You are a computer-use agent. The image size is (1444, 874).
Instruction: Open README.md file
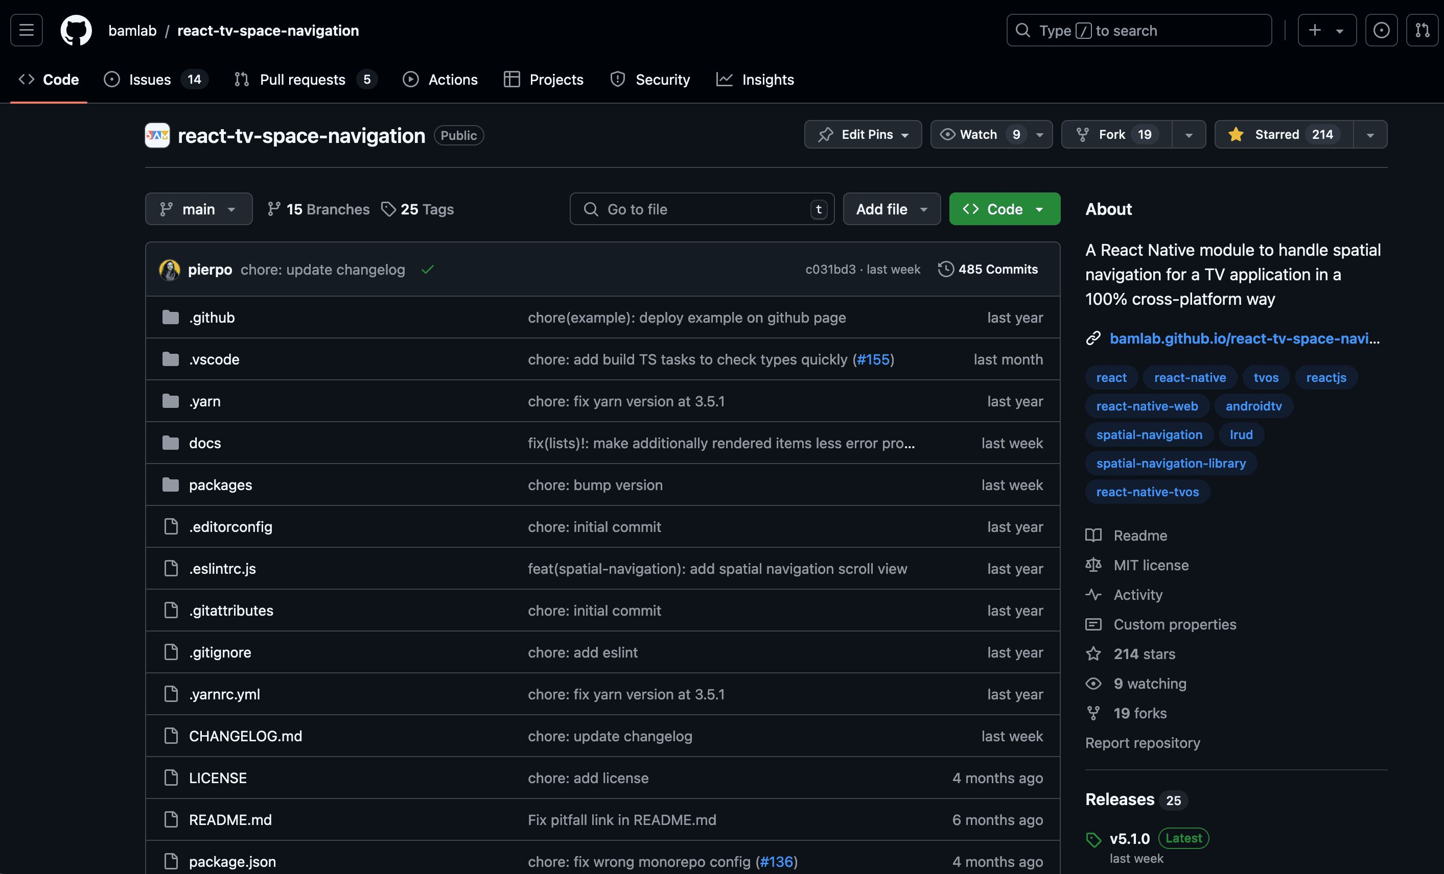(230, 819)
